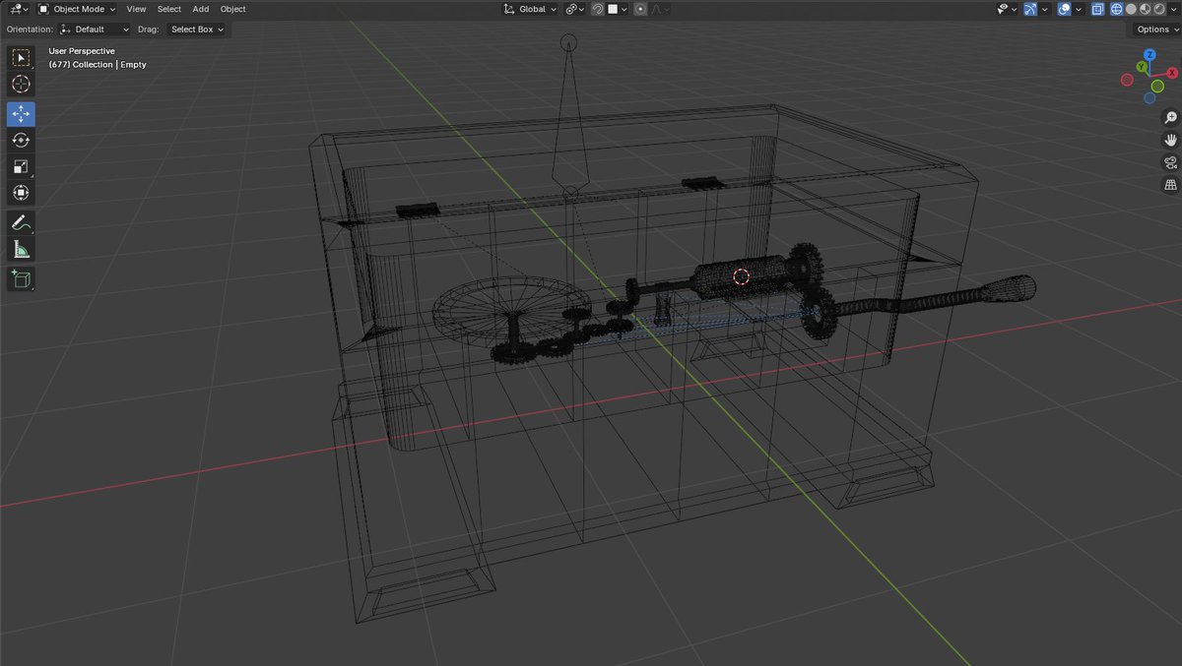The width and height of the screenshot is (1182, 666).
Task: Open the shading options dropdown arrow
Action: pos(1173,9)
